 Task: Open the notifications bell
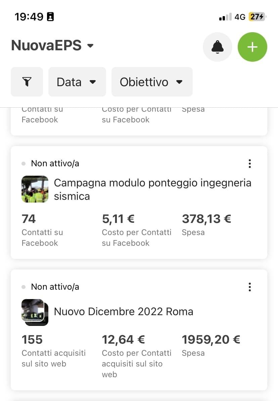point(217,47)
